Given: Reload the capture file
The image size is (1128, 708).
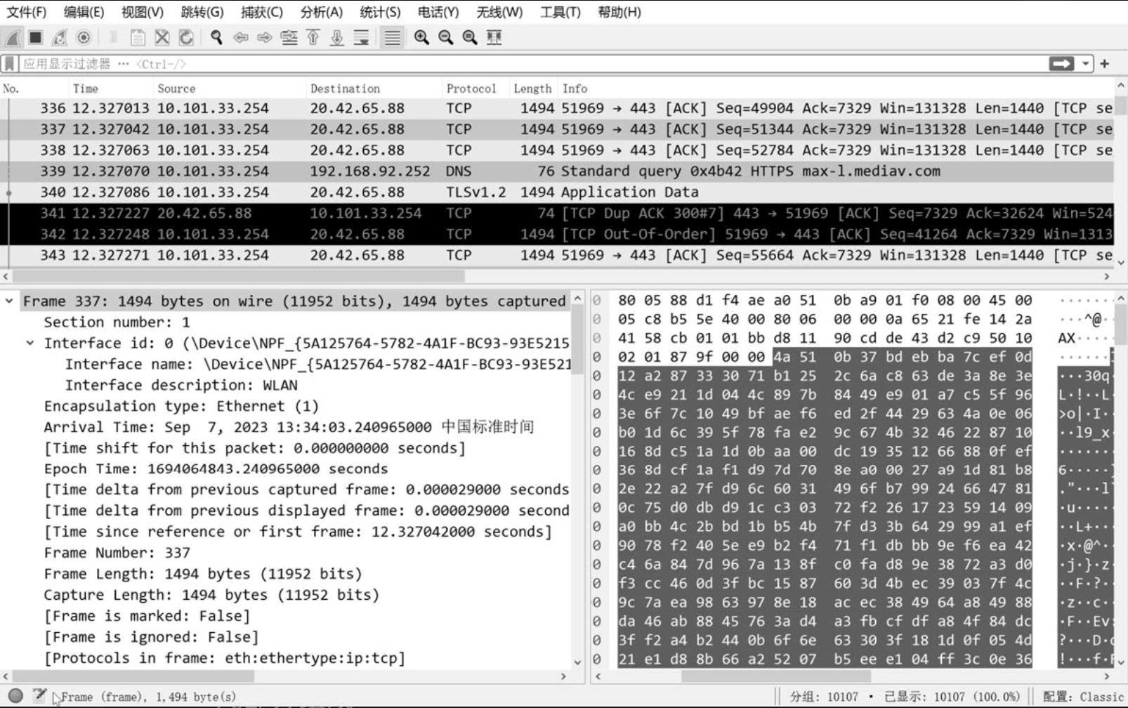Looking at the screenshot, I should point(186,38).
